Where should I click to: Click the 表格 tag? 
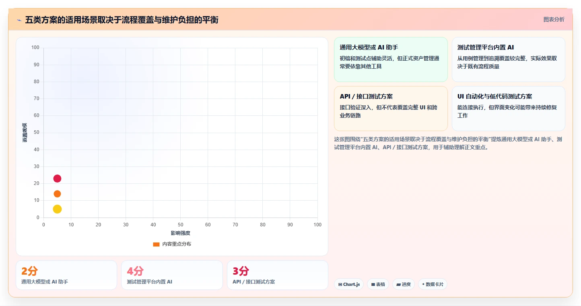pyautogui.click(x=378, y=284)
